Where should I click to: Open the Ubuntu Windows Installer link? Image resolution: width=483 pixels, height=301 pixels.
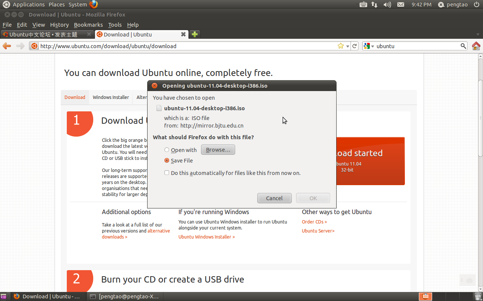[207, 237]
